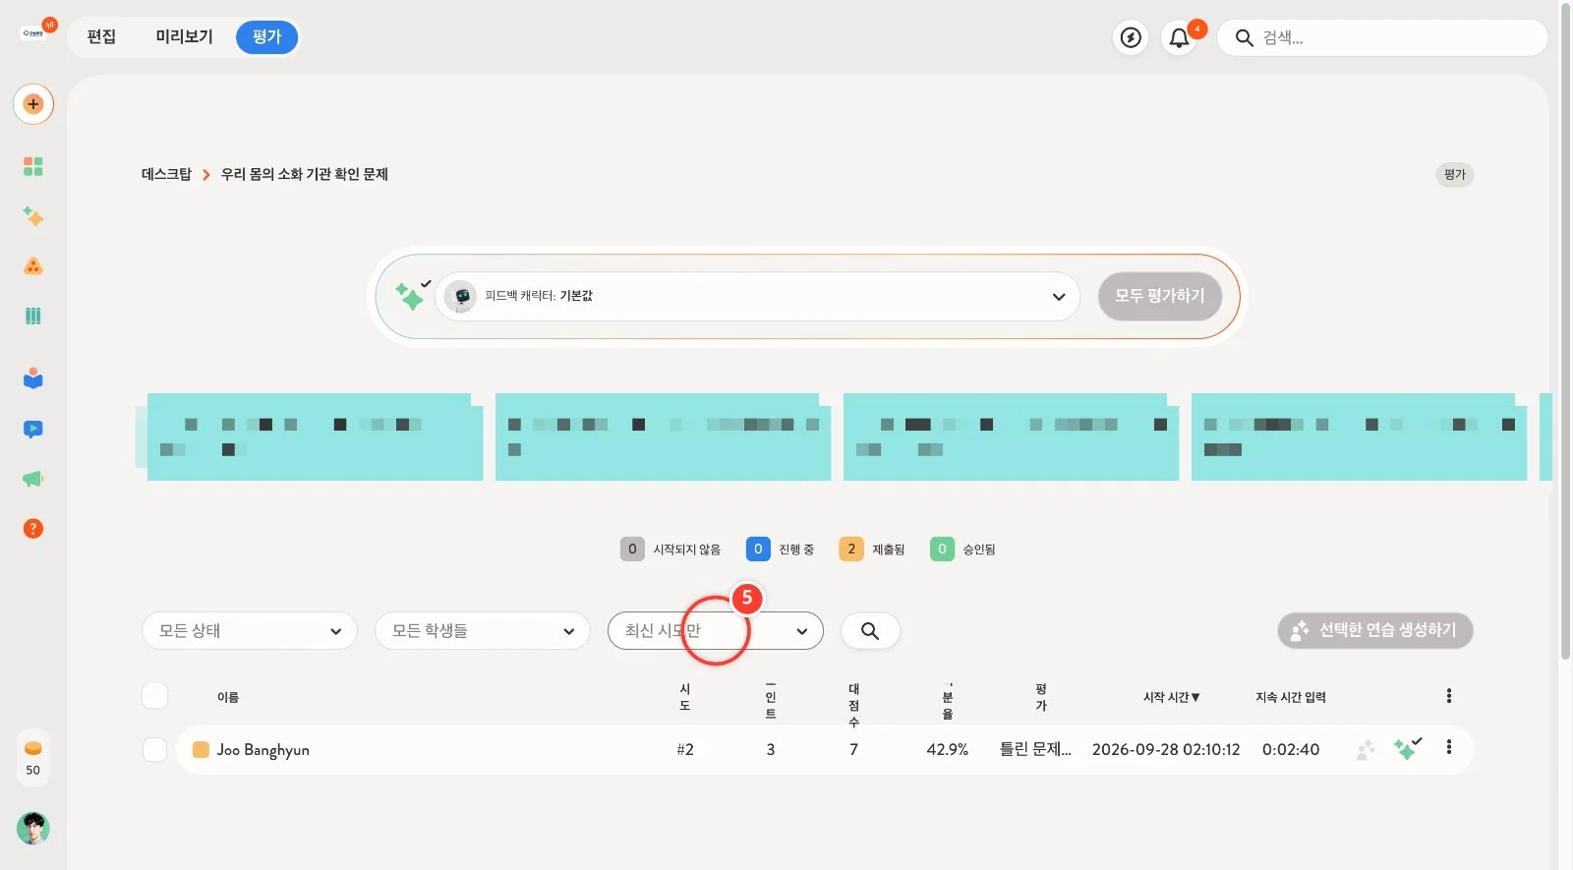
Task: Go to 데스크탑 breadcrumb link
Action: [166, 174]
